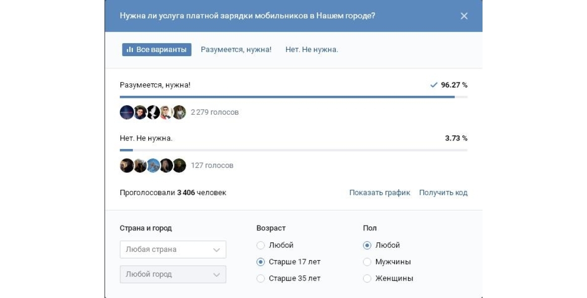Select age filter 'Старше 17 лет'
The image size is (587, 298).
288,262
